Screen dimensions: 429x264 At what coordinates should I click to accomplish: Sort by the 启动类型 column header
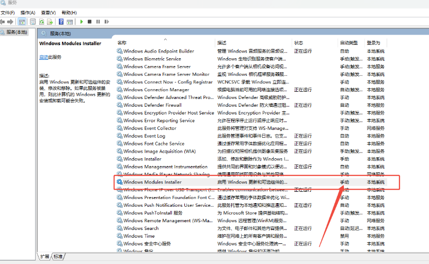tap(351, 43)
